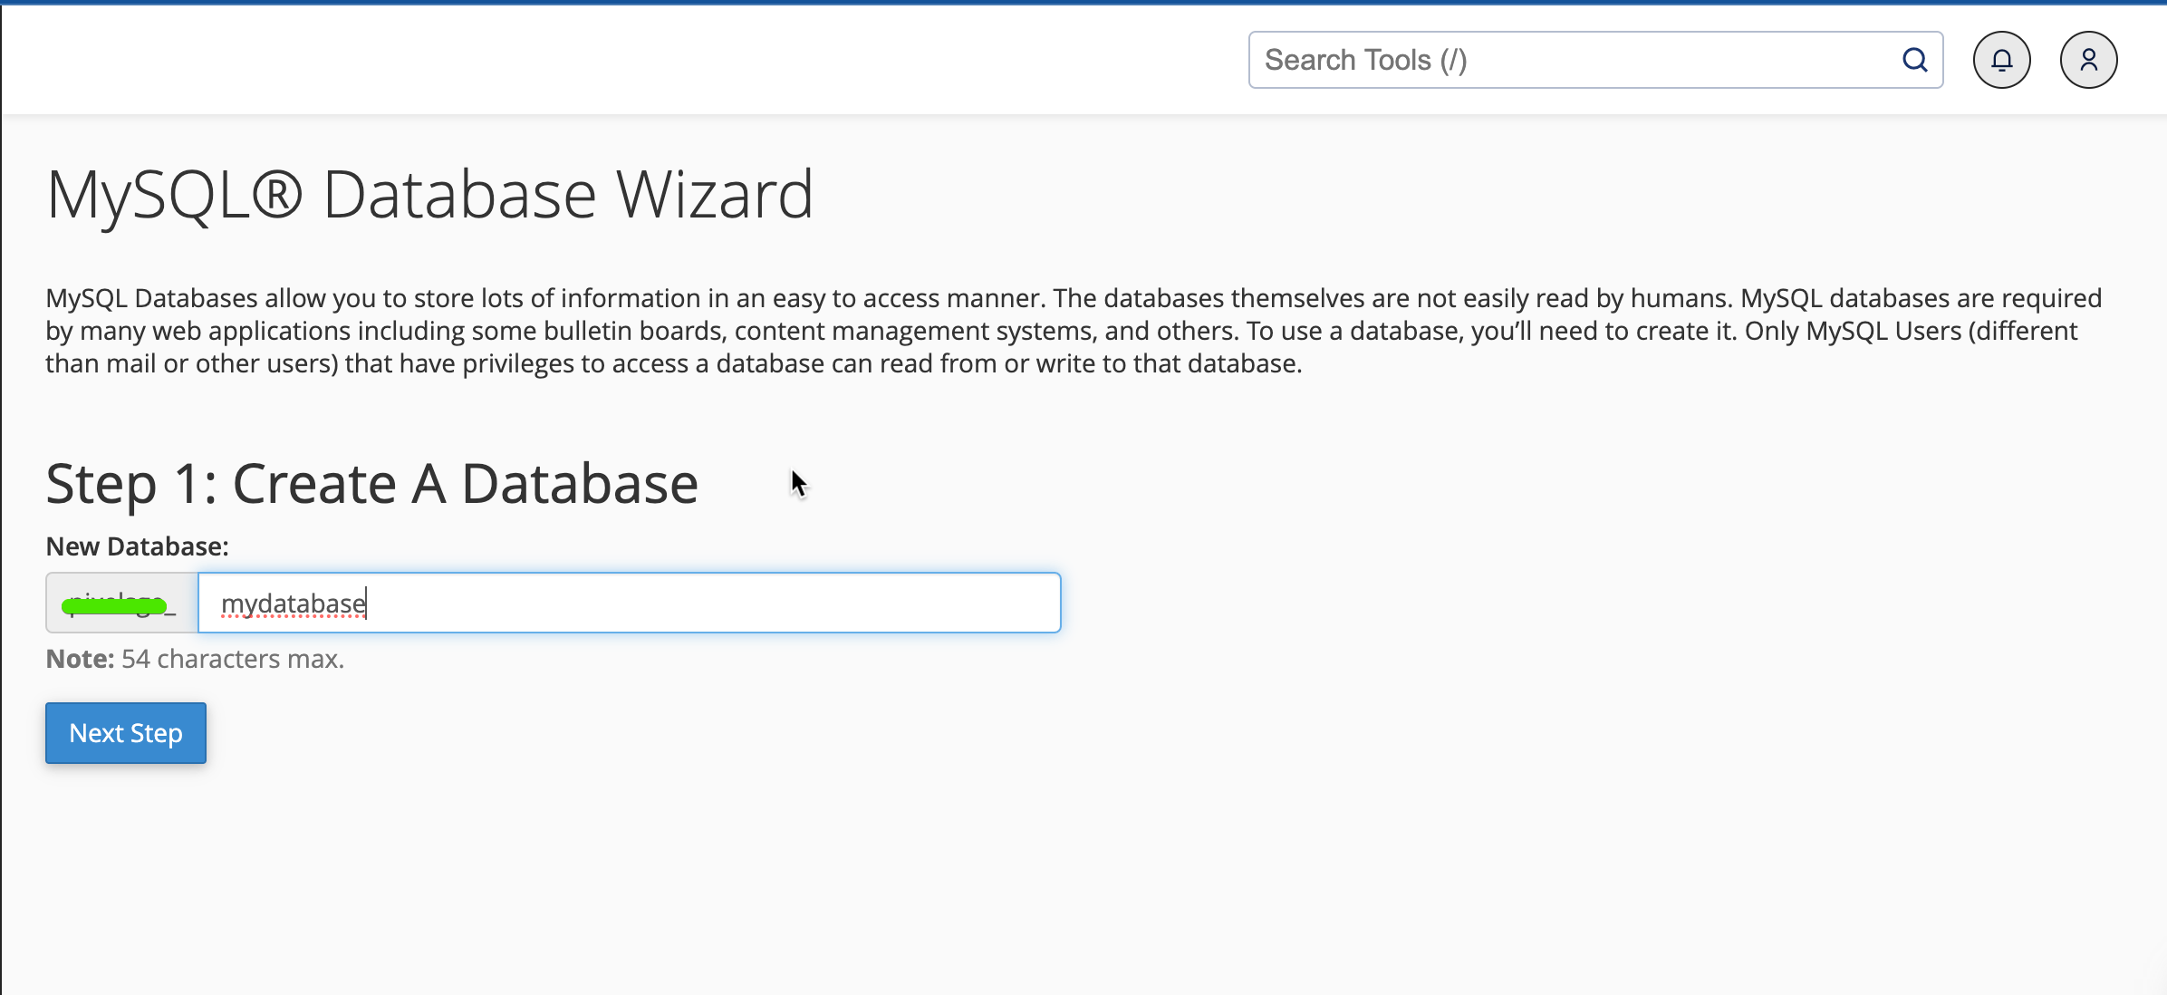2167x995 pixels.
Task: Click the greyed database prefix box
Action: (121, 603)
